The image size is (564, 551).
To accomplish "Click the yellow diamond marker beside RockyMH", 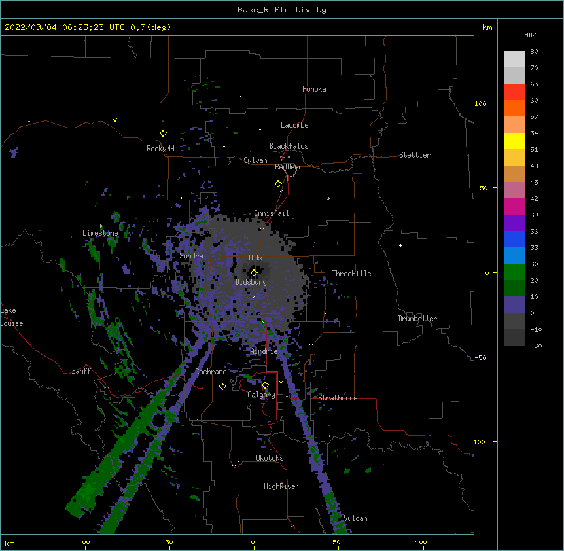I will coord(163,133).
